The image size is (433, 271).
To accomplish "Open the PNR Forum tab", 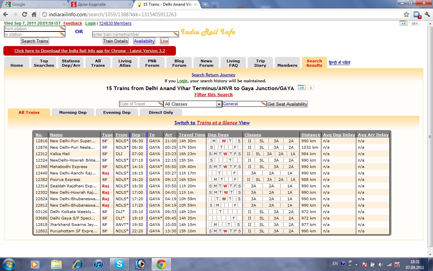I will (x=152, y=63).
